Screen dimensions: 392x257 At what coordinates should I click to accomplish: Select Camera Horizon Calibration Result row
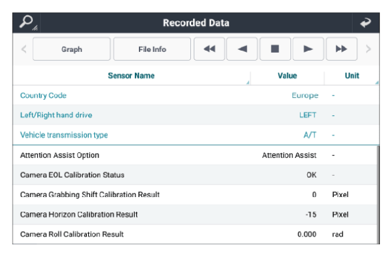195,214
